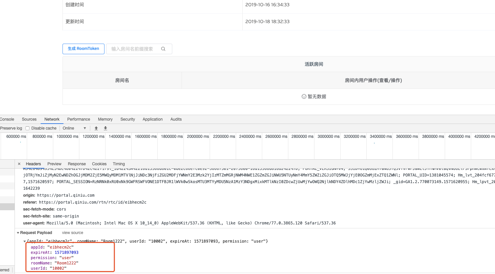Click the 创建时间 value 2019-10-16 16:34:33
This screenshot has height=274, width=495.
point(267,5)
